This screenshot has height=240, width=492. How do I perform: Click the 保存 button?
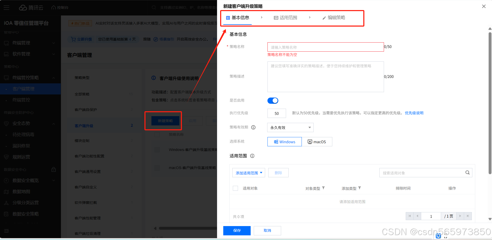coord(237,230)
